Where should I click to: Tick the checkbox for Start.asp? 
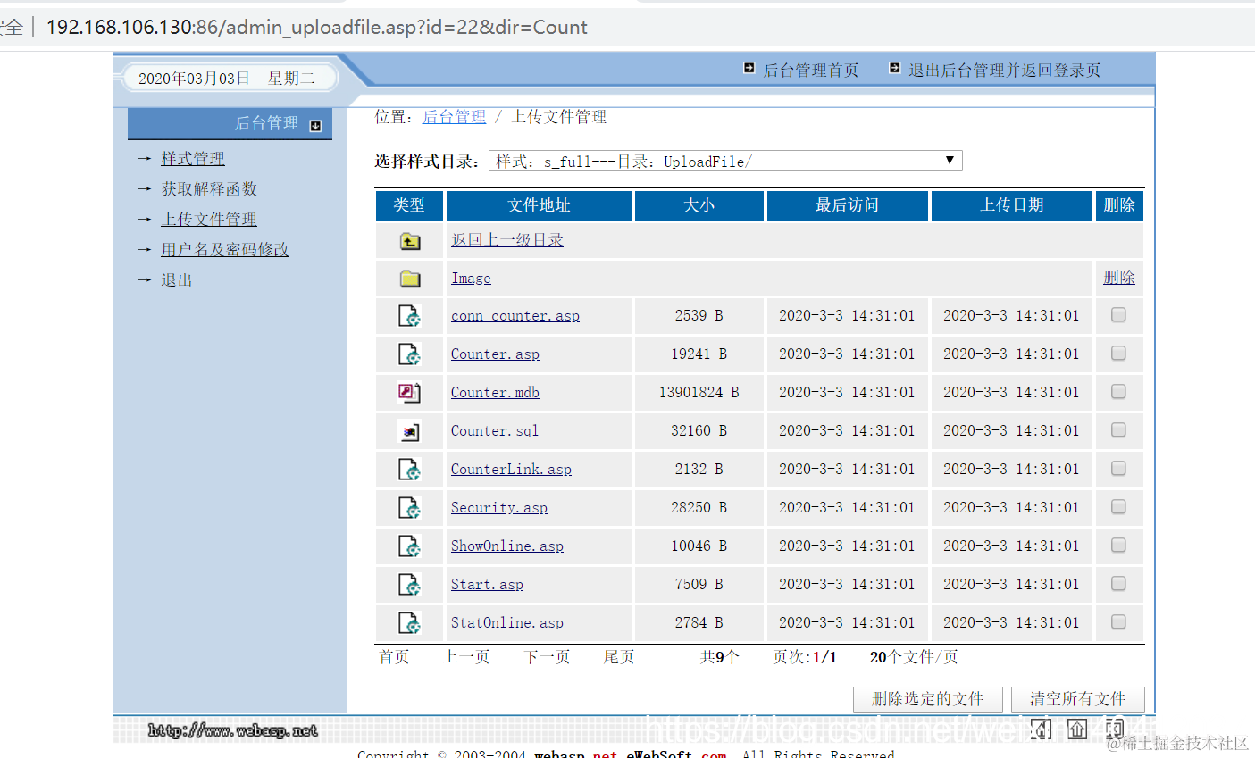[x=1118, y=584]
